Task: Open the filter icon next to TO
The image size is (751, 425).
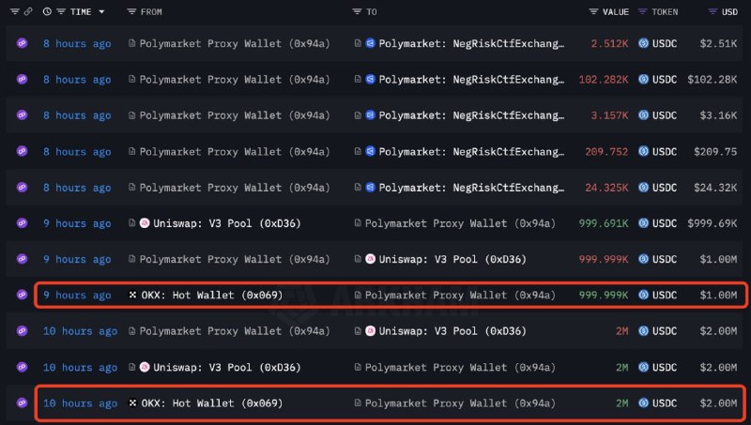Action: pos(357,11)
